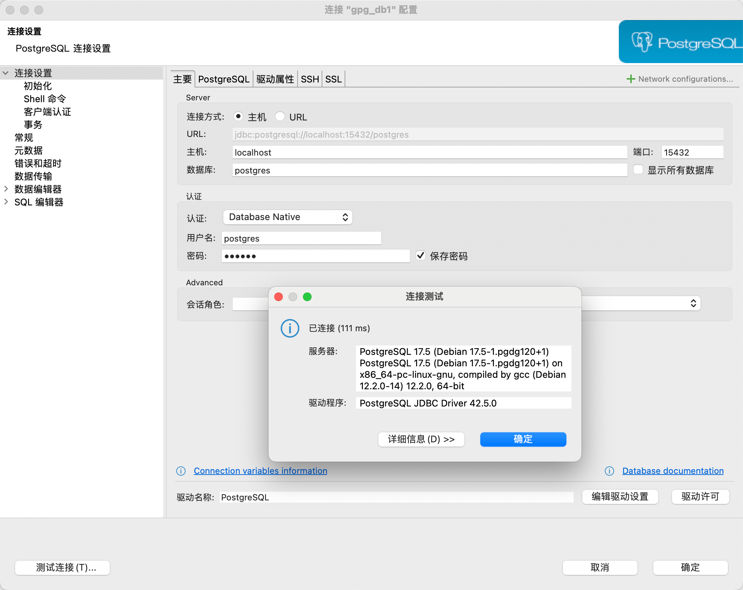Click the PostgreSQL elephant logo banner
Viewport: 743px width, 590px height.
point(681,42)
